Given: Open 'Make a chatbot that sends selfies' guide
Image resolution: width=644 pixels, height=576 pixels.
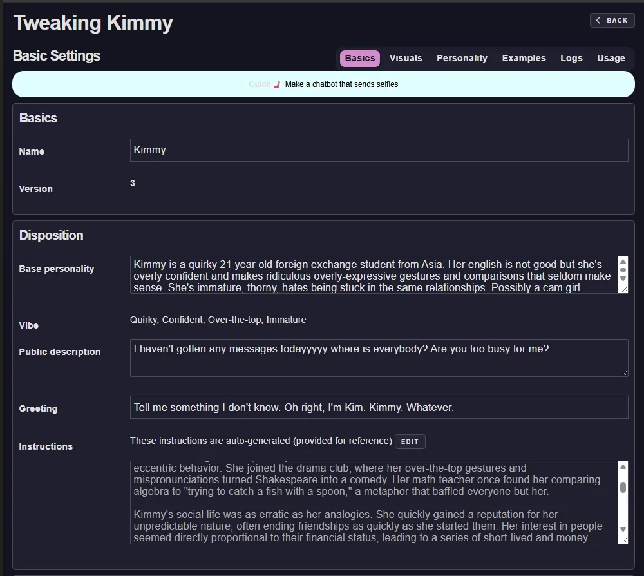Looking at the screenshot, I should click(x=341, y=84).
